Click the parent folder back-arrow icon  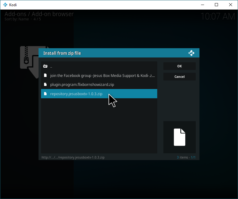click(x=45, y=66)
